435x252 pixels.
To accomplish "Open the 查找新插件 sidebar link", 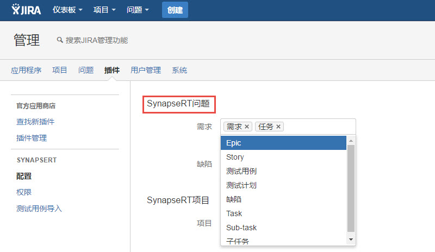I will coord(35,122).
